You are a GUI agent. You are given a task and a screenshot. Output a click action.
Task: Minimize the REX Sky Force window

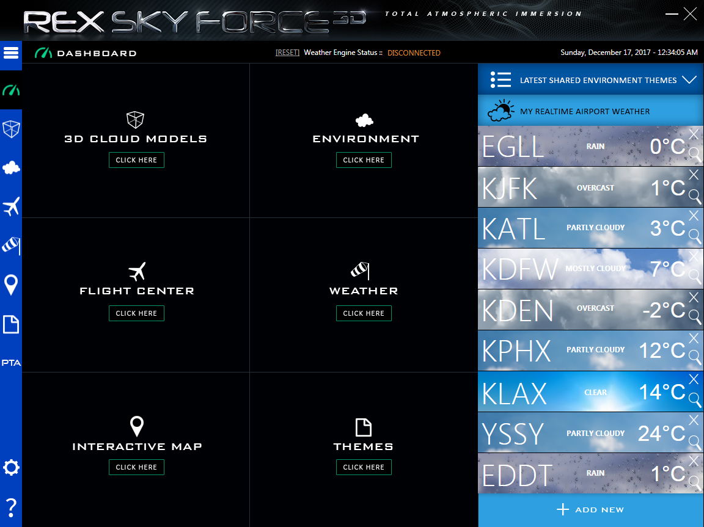click(672, 14)
